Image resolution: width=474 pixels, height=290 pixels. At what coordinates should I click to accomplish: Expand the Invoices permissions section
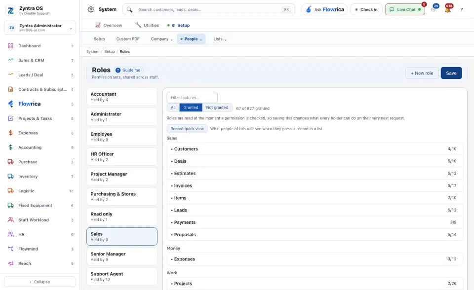click(315, 186)
